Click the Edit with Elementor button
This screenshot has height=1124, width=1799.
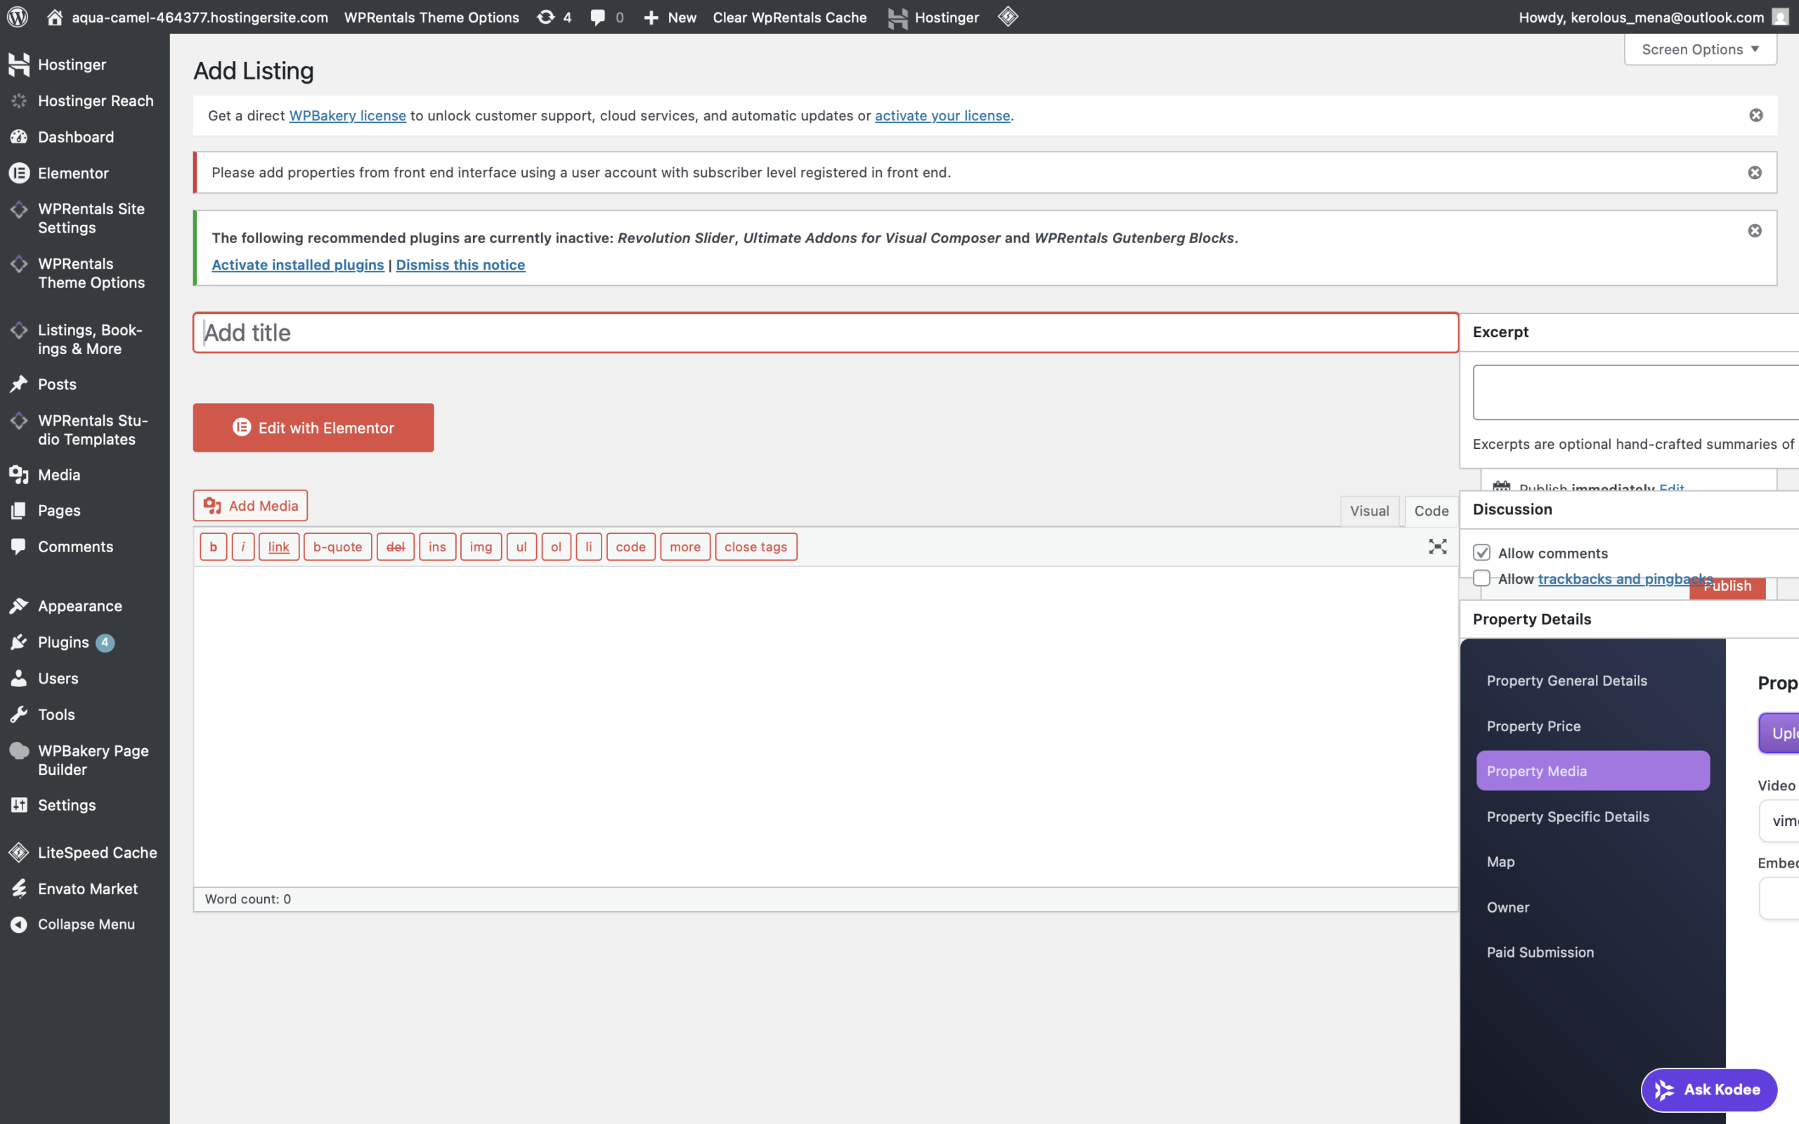point(313,427)
